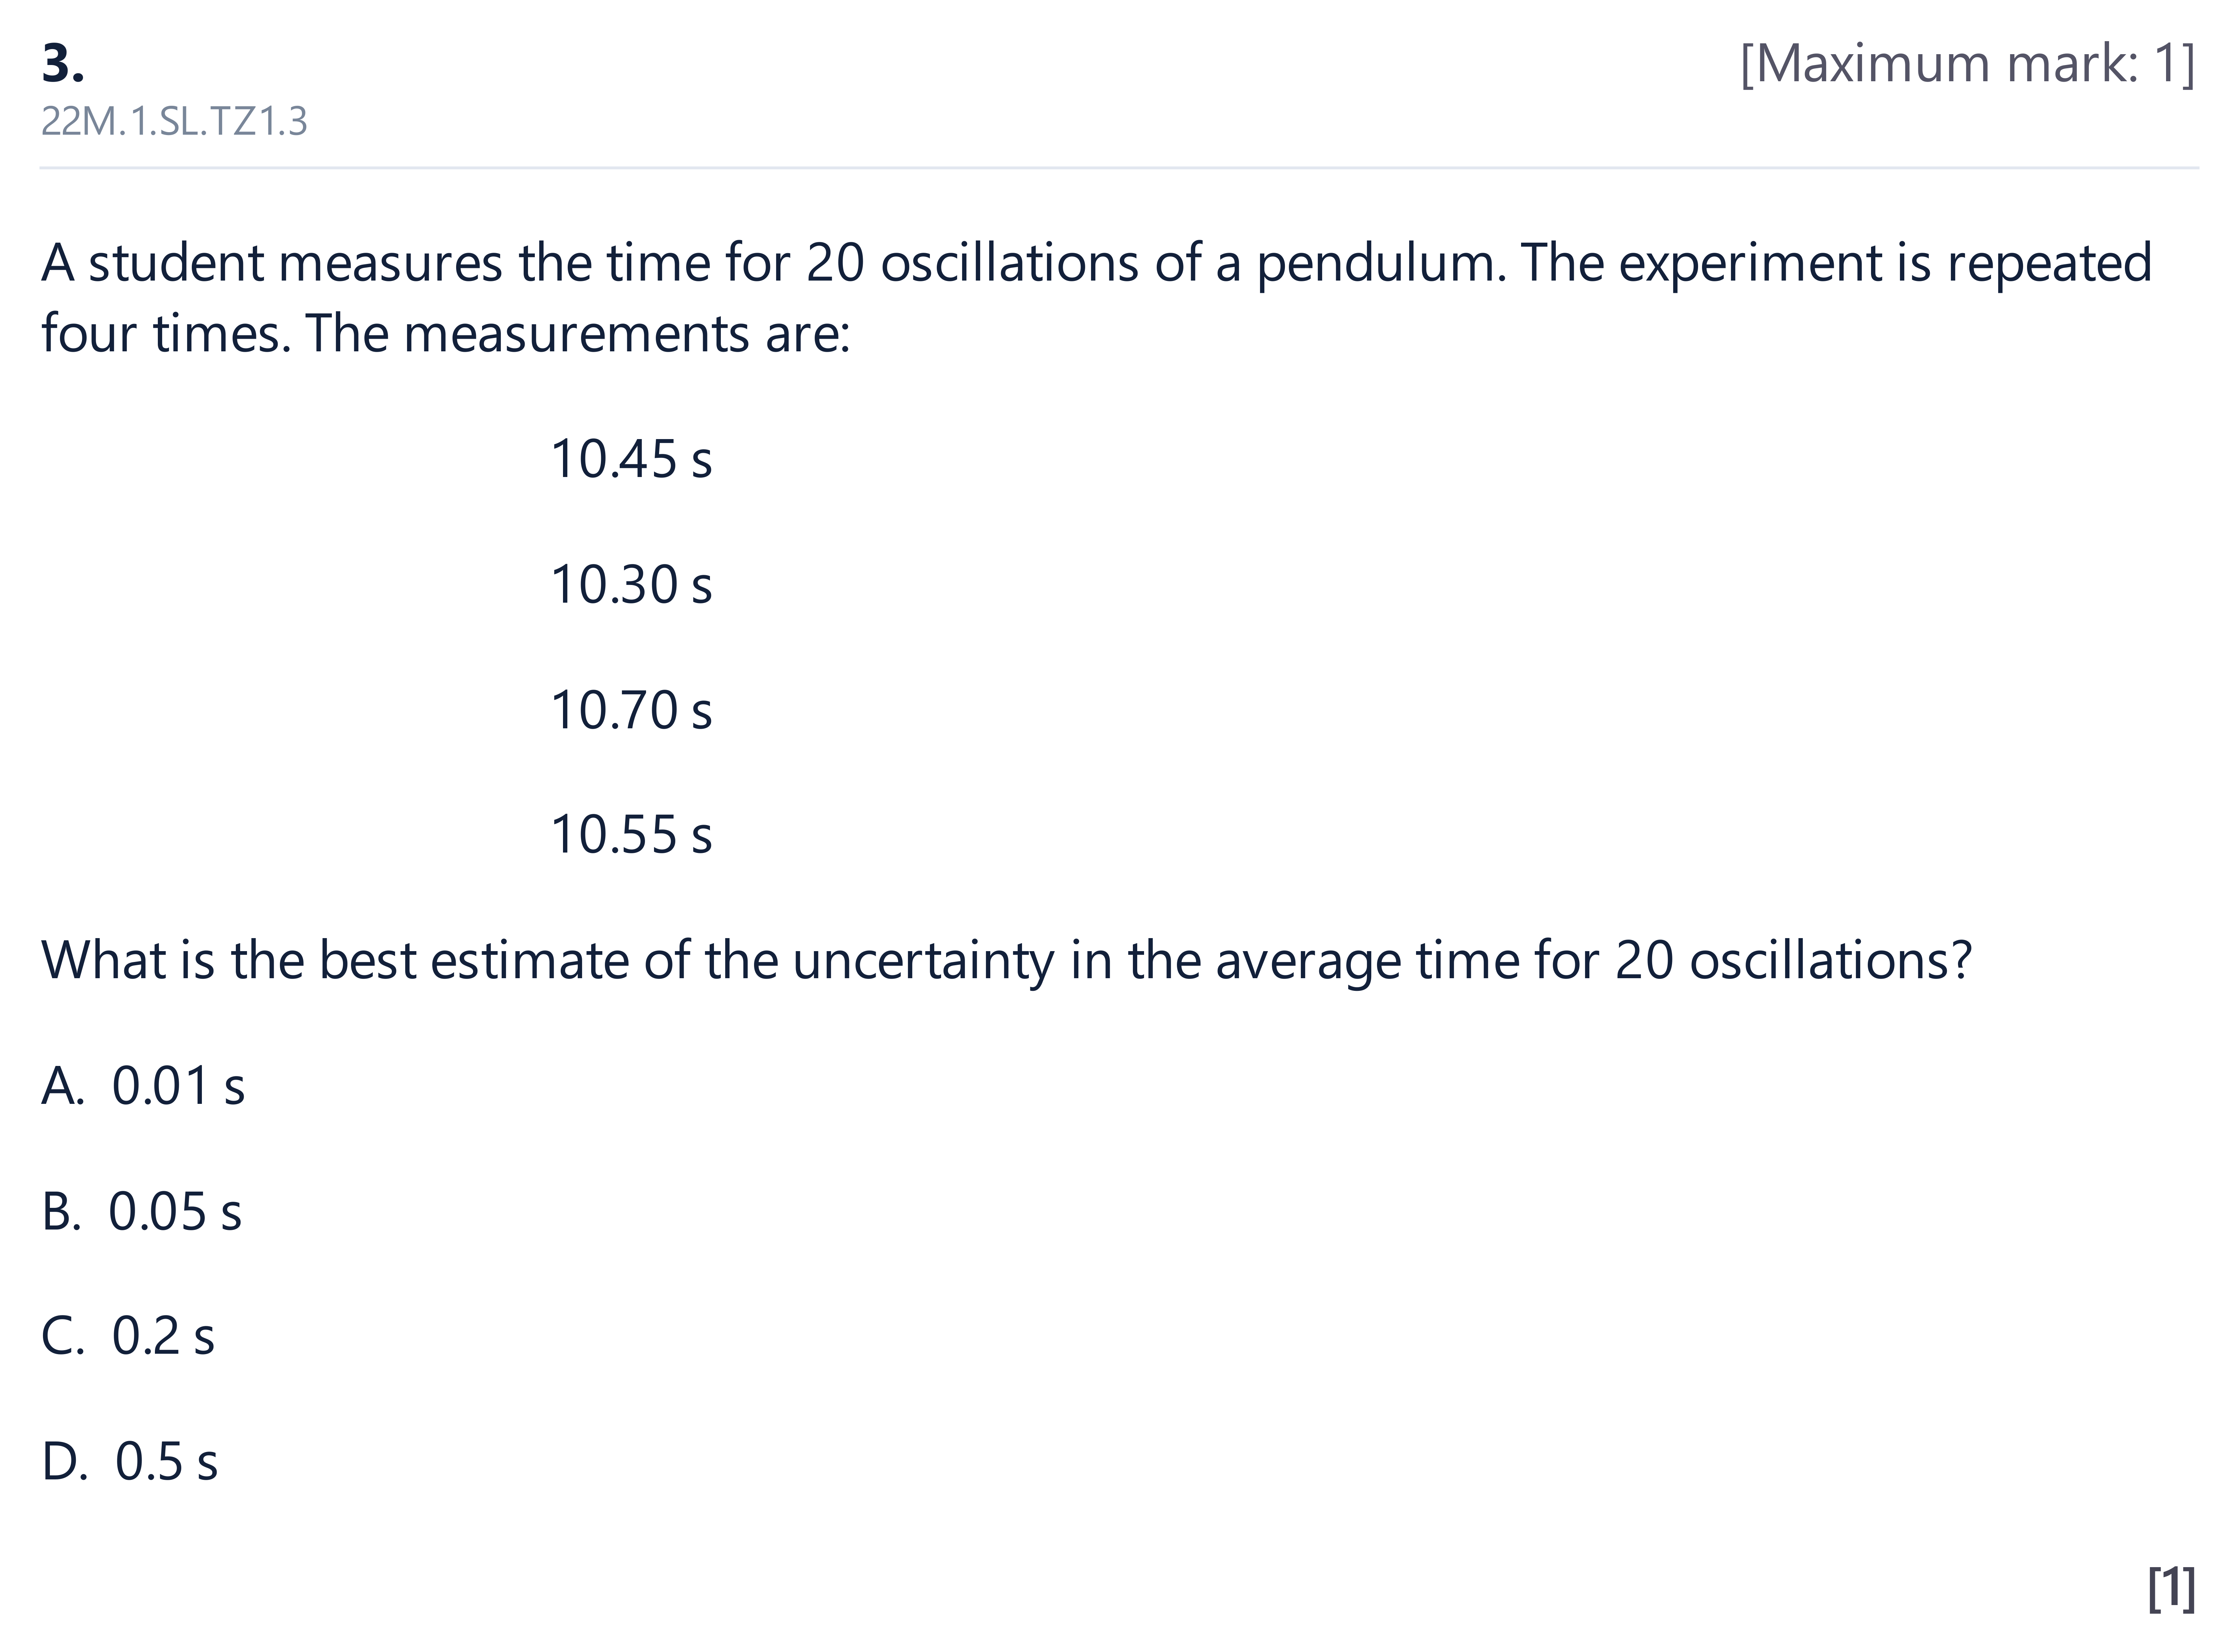
Task: Click the 10.30 s measurement
Action: (631, 585)
